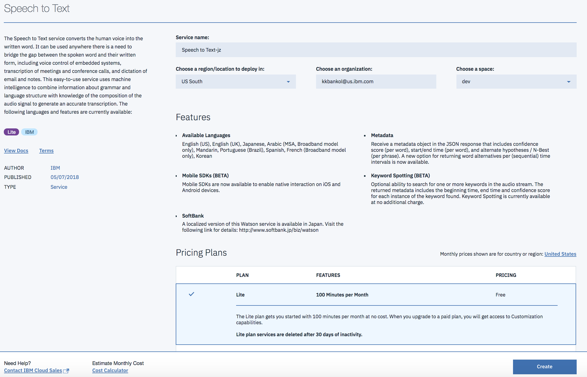
Task: Click the IBM author link
Action: coord(55,168)
